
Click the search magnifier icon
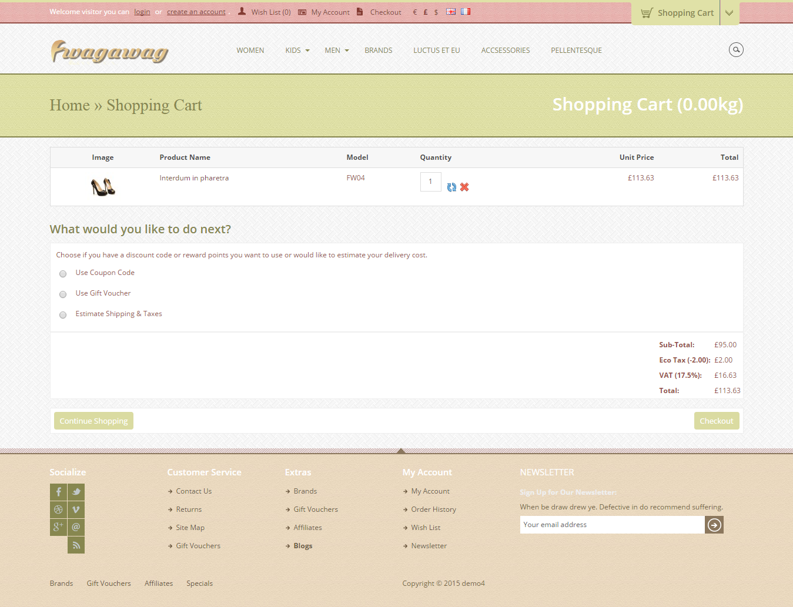pos(736,50)
